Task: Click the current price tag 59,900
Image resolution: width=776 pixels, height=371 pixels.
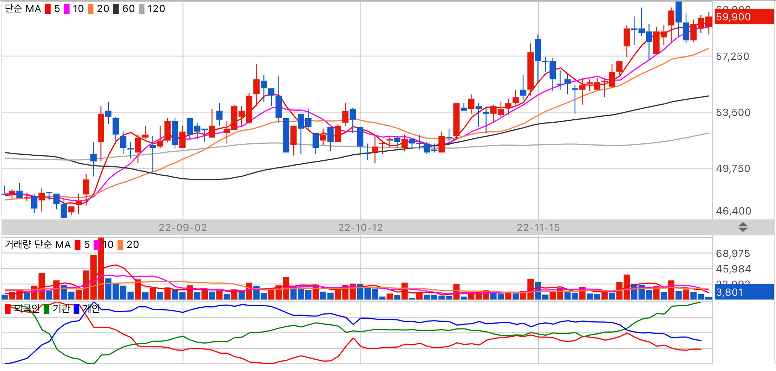Action: pyautogui.click(x=744, y=17)
